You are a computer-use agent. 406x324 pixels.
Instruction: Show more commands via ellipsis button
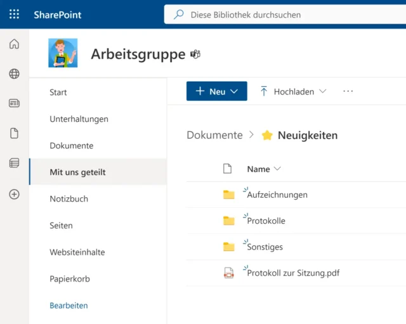tap(348, 91)
